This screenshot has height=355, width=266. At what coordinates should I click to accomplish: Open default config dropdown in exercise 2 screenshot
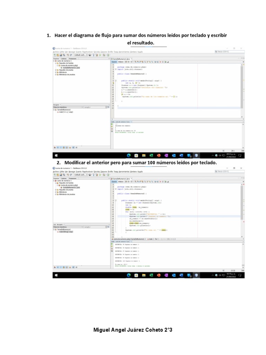(x=81, y=175)
